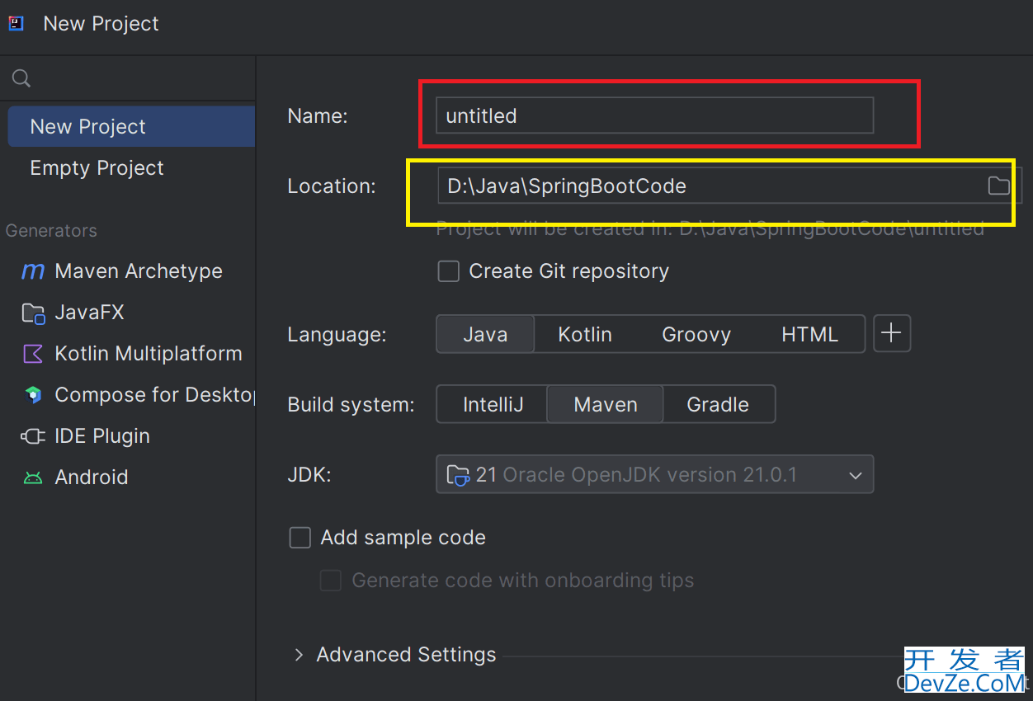Click the sidebar search field
The height and width of the screenshot is (701, 1033).
[x=128, y=78]
